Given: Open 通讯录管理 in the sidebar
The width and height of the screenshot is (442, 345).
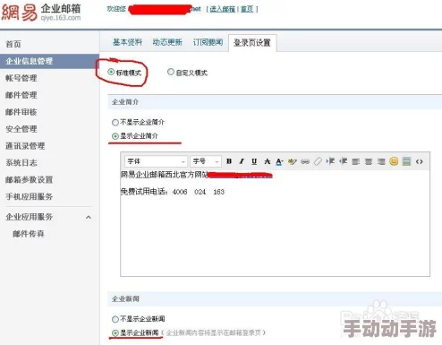Looking at the screenshot, I should (25, 146).
